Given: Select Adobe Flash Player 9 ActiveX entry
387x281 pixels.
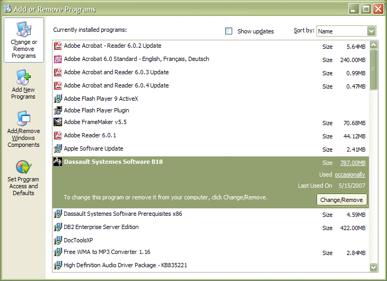Looking at the screenshot, I should (x=210, y=99).
